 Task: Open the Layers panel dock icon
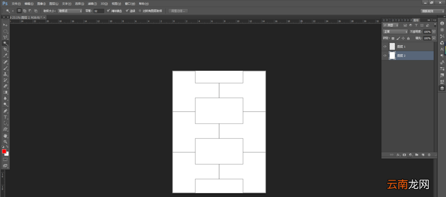(442, 88)
